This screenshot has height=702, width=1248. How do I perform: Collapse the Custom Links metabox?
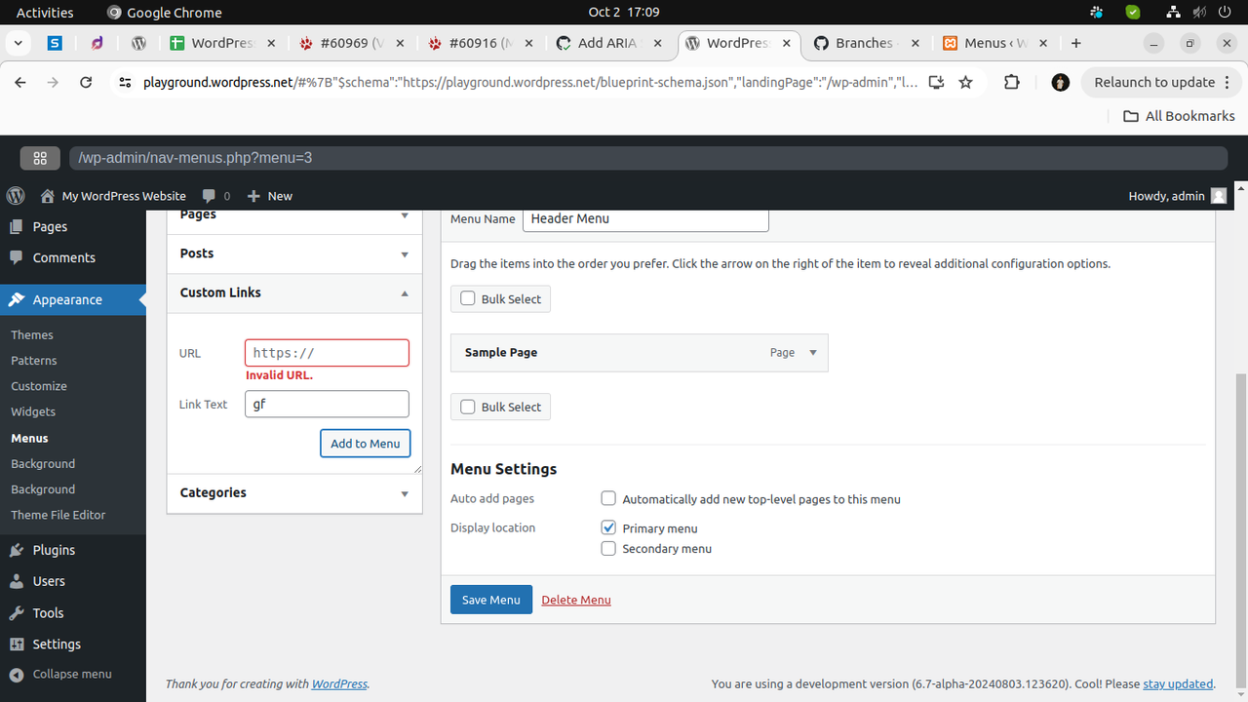coord(294,292)
